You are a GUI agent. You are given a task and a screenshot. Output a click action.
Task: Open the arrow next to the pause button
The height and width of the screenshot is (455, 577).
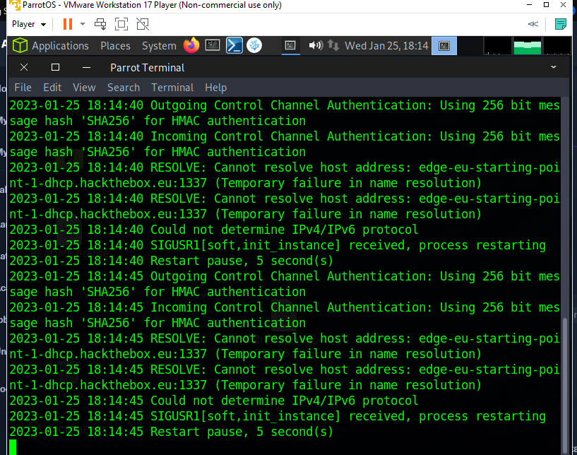pyautogui.click(x=82, y=23)
